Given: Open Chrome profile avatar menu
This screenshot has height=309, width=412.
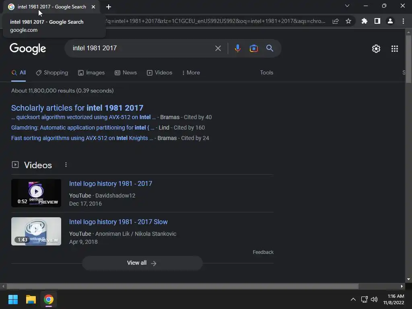Looking at the screenshot, I should (390, 21).
